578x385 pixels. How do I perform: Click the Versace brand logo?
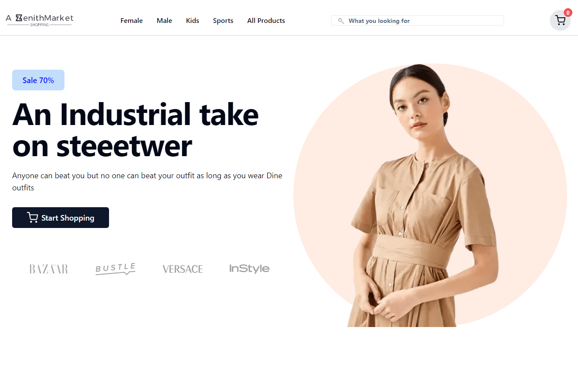tap(183, 269)
